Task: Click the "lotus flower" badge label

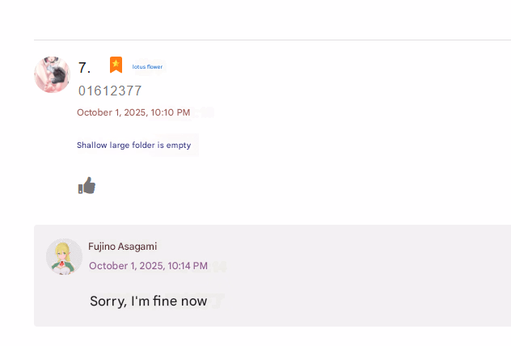Action: [x=147, y=66]
